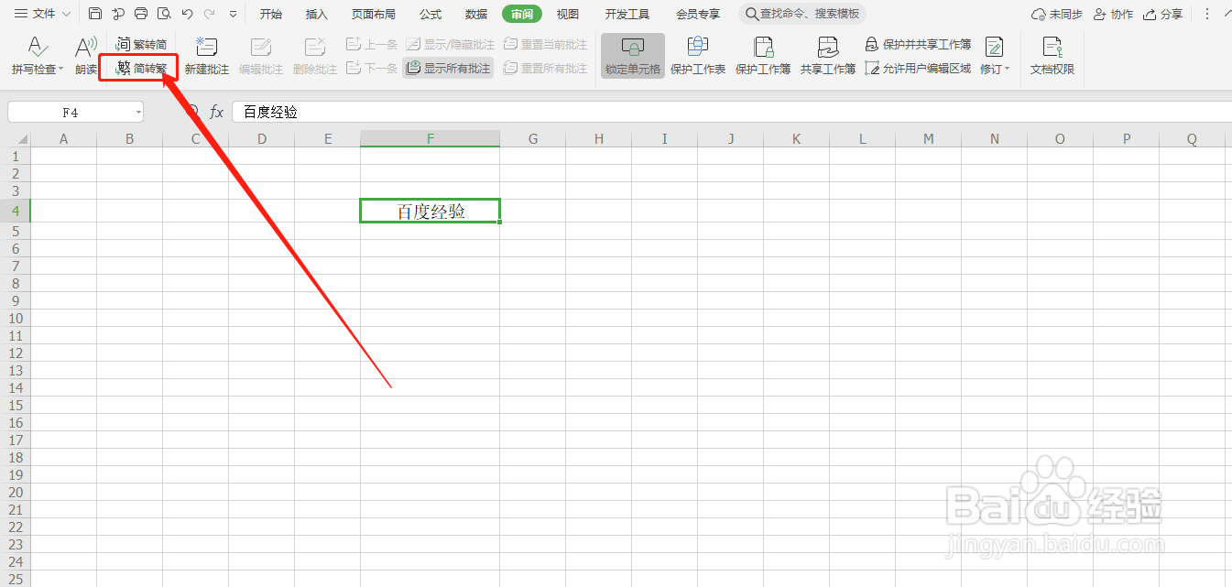Open 允许用户编辑区域 settings
The image size is (1232, 587).
(x=918, y=68)
